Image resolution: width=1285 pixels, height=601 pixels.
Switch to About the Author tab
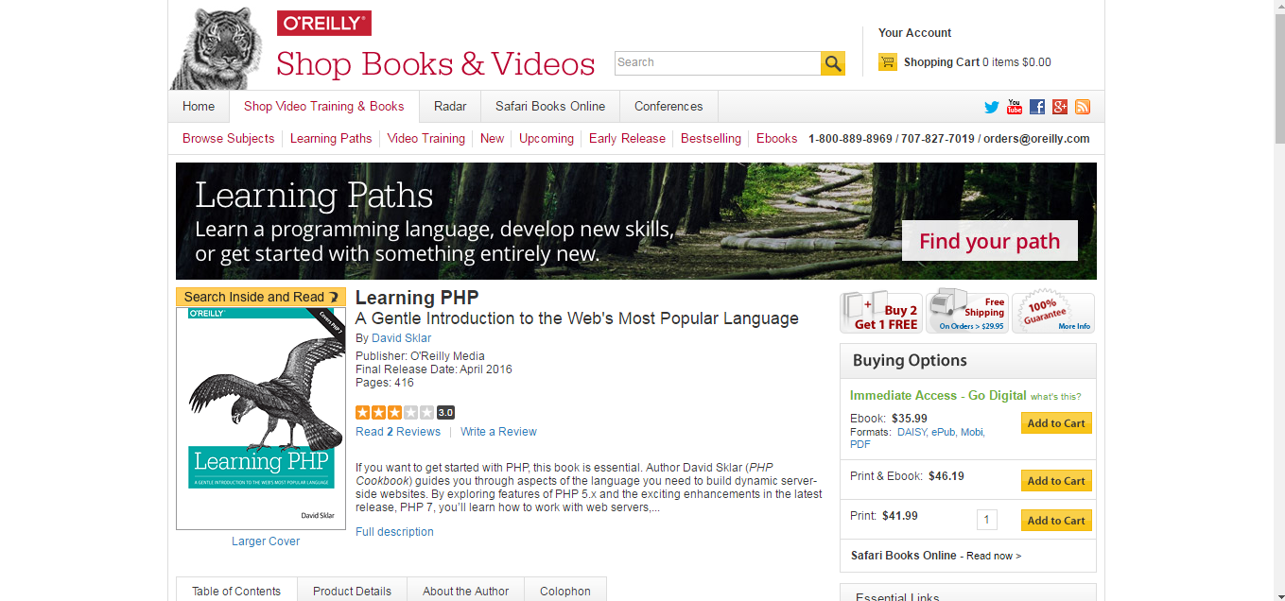coord(465,590)
